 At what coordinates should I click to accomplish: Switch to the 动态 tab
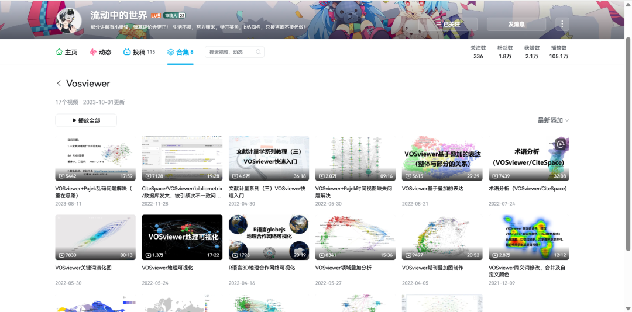[100, 52]
